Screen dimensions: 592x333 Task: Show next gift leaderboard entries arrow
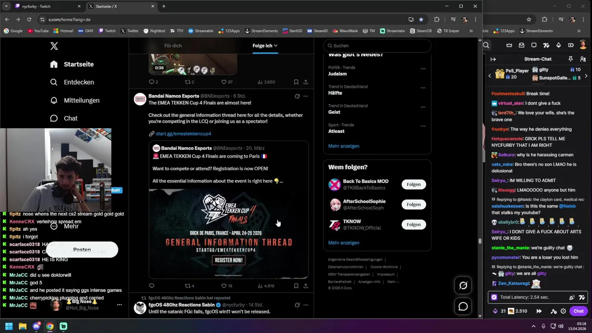click(586, 76)
